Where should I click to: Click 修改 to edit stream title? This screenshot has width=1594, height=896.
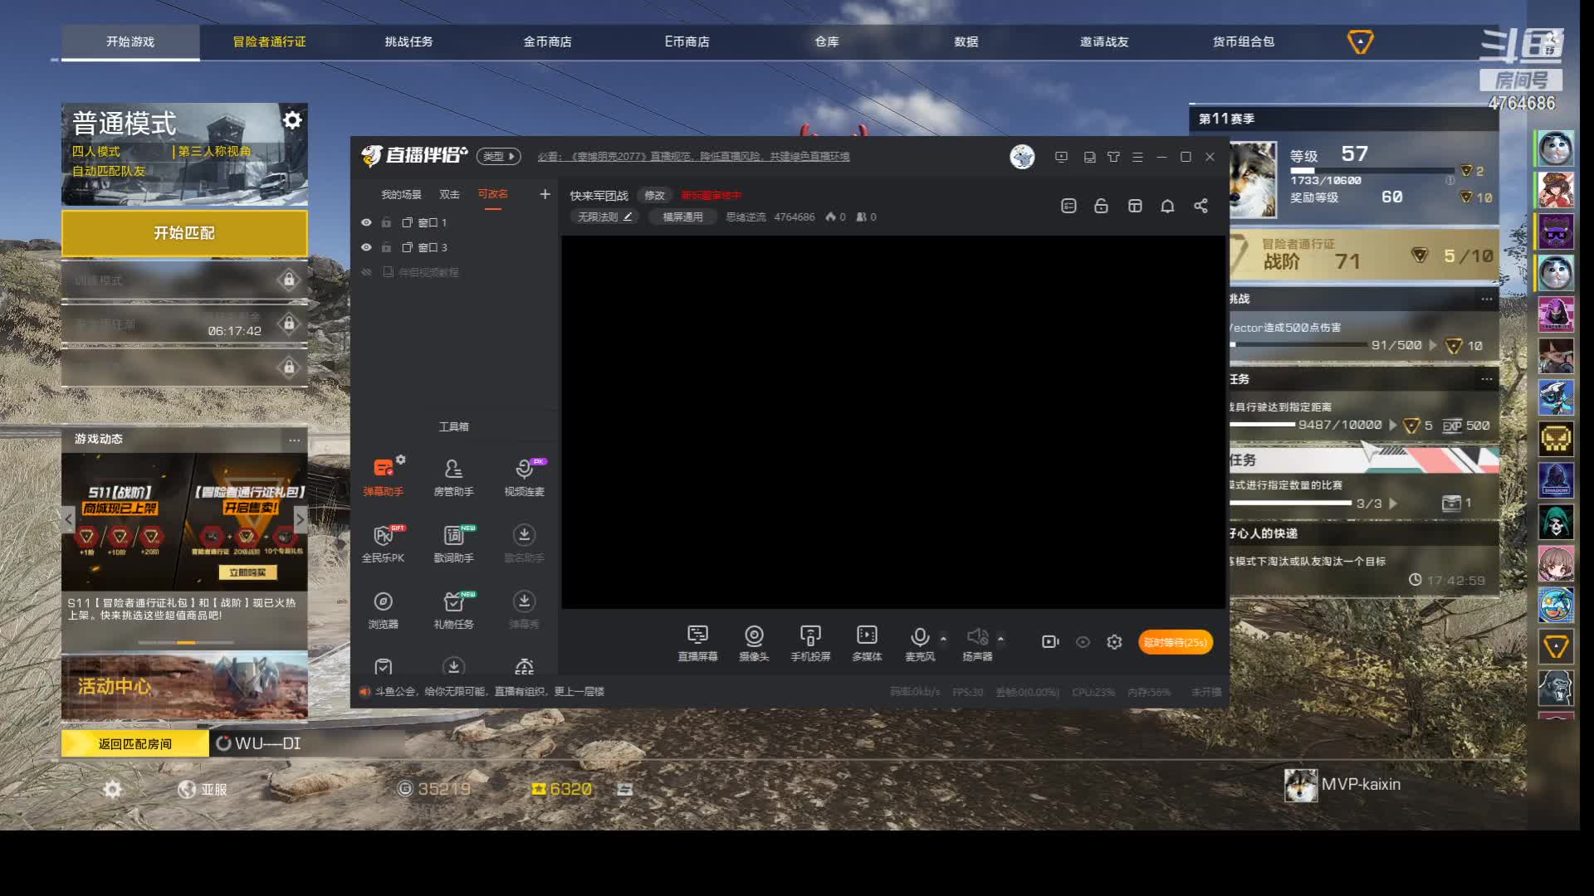pyautogui.click(x=654, y=196)
